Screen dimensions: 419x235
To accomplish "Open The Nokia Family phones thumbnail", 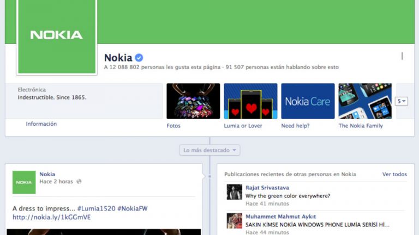I will 365,101.
